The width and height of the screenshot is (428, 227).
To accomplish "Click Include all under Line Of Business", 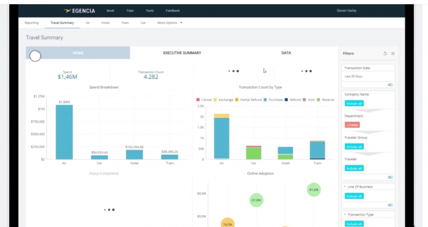I will pos(354,196).
